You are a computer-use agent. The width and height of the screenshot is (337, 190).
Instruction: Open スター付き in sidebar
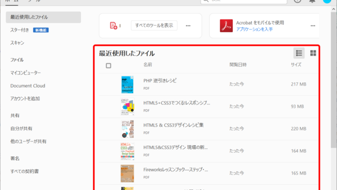(19, 30)
